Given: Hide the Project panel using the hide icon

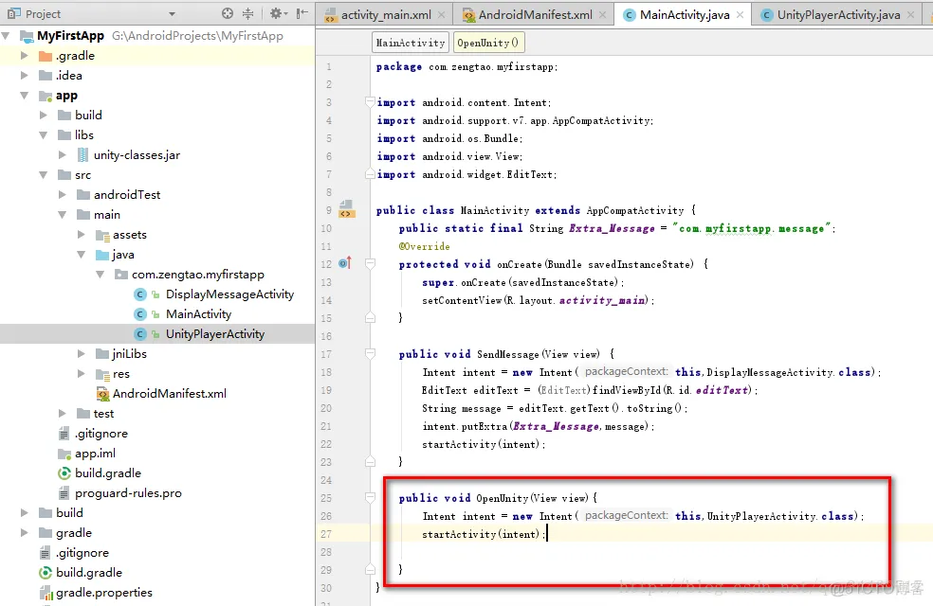Looking at the screenshot, I should point(302,13).
